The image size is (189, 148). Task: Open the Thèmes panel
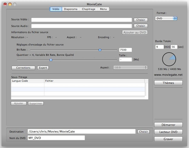coord(168,83)
